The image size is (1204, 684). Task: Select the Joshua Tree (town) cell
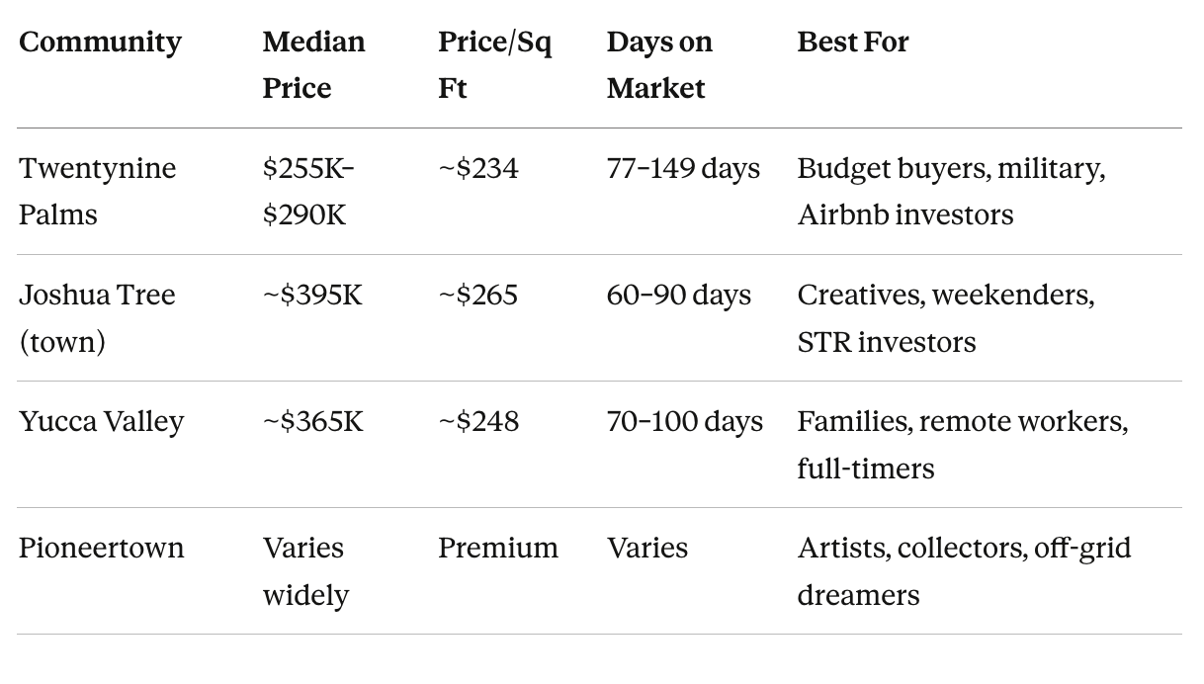[x=97, y=318]
